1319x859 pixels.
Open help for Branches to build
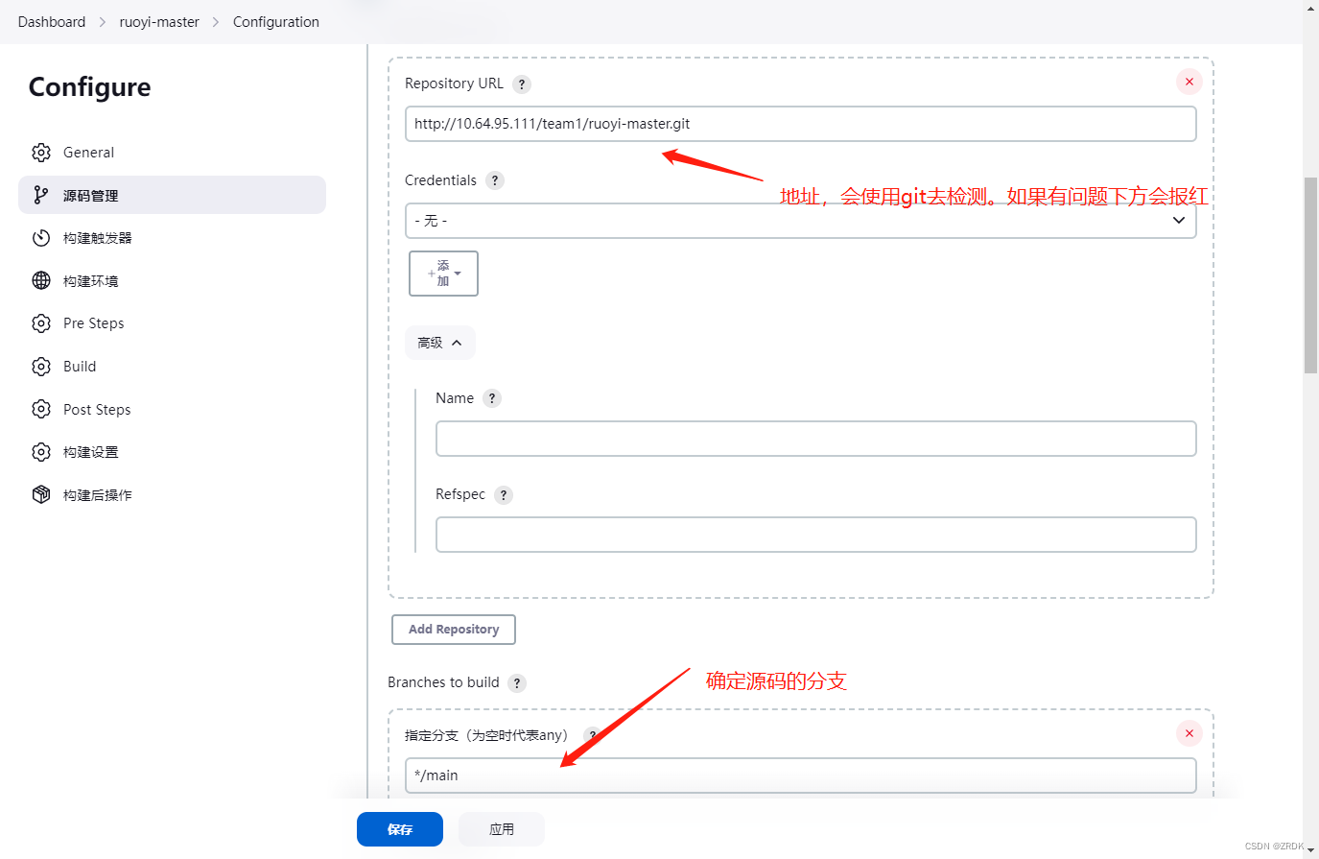point(517,683)
